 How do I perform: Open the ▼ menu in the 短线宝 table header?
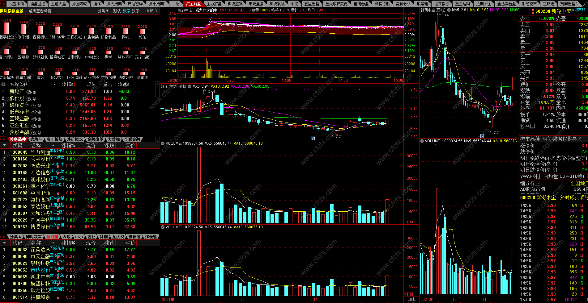coord(4,243)
